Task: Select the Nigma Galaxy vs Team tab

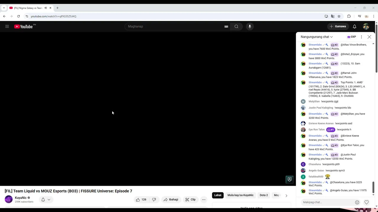Action: 28,8
